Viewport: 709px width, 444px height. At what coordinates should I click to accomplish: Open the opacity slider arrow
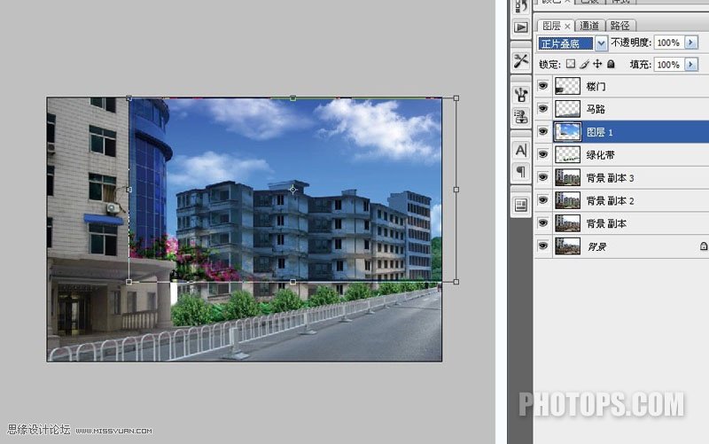(691, 43)
